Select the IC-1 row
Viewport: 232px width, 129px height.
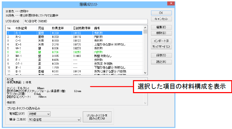[74, 44]
